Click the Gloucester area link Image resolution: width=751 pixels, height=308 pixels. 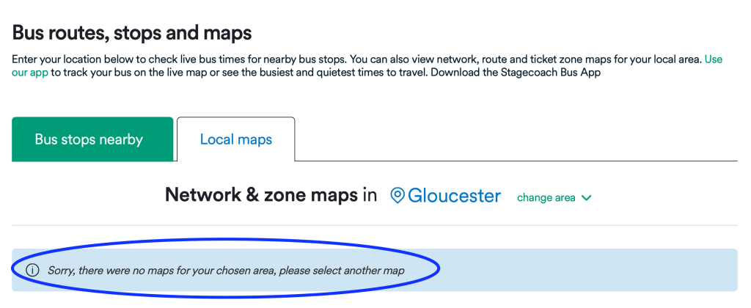(454, 196)
